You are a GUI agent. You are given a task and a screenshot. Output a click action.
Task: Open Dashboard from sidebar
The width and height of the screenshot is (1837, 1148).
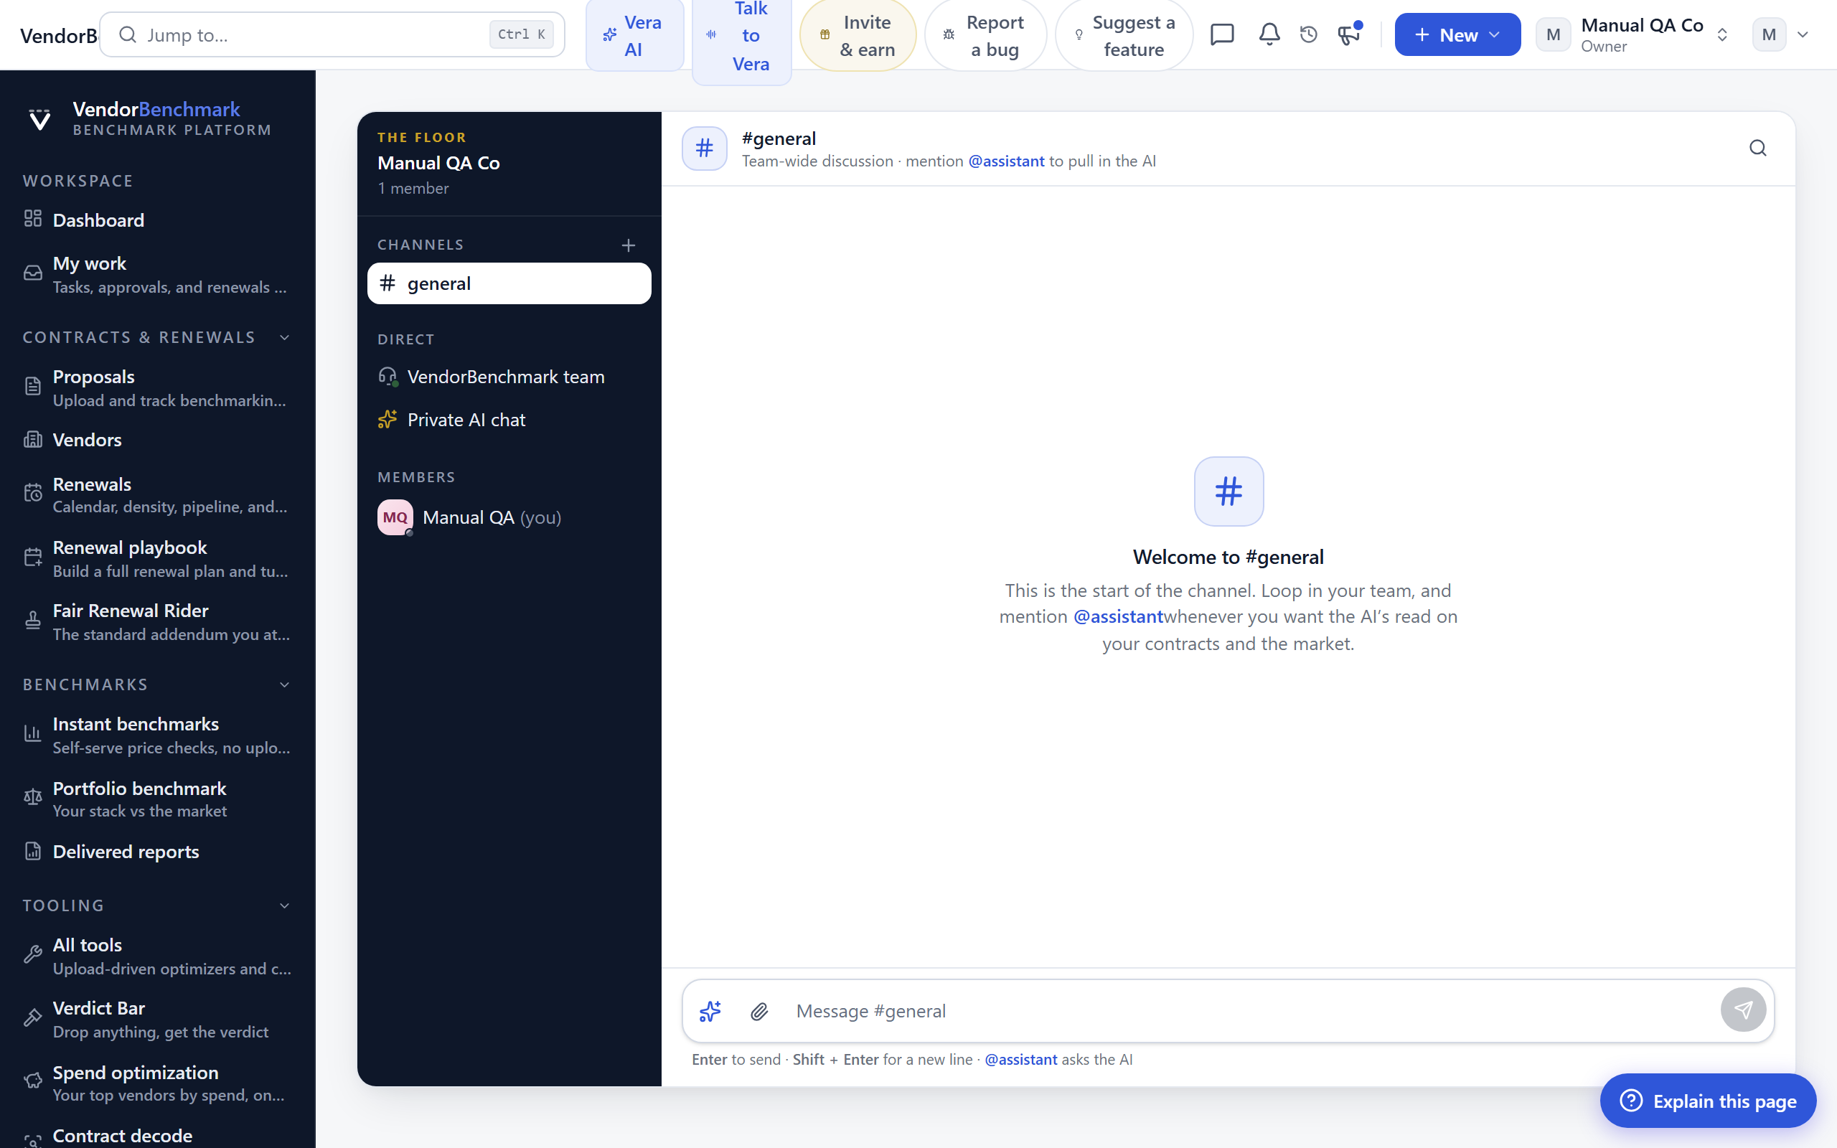click(157, 220)
